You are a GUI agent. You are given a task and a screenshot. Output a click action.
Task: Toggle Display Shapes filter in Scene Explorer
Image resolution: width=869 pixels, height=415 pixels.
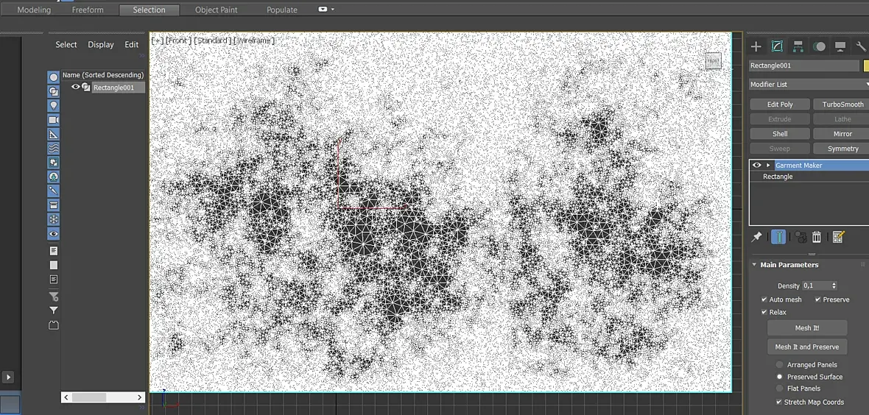[x=54, y=91]
